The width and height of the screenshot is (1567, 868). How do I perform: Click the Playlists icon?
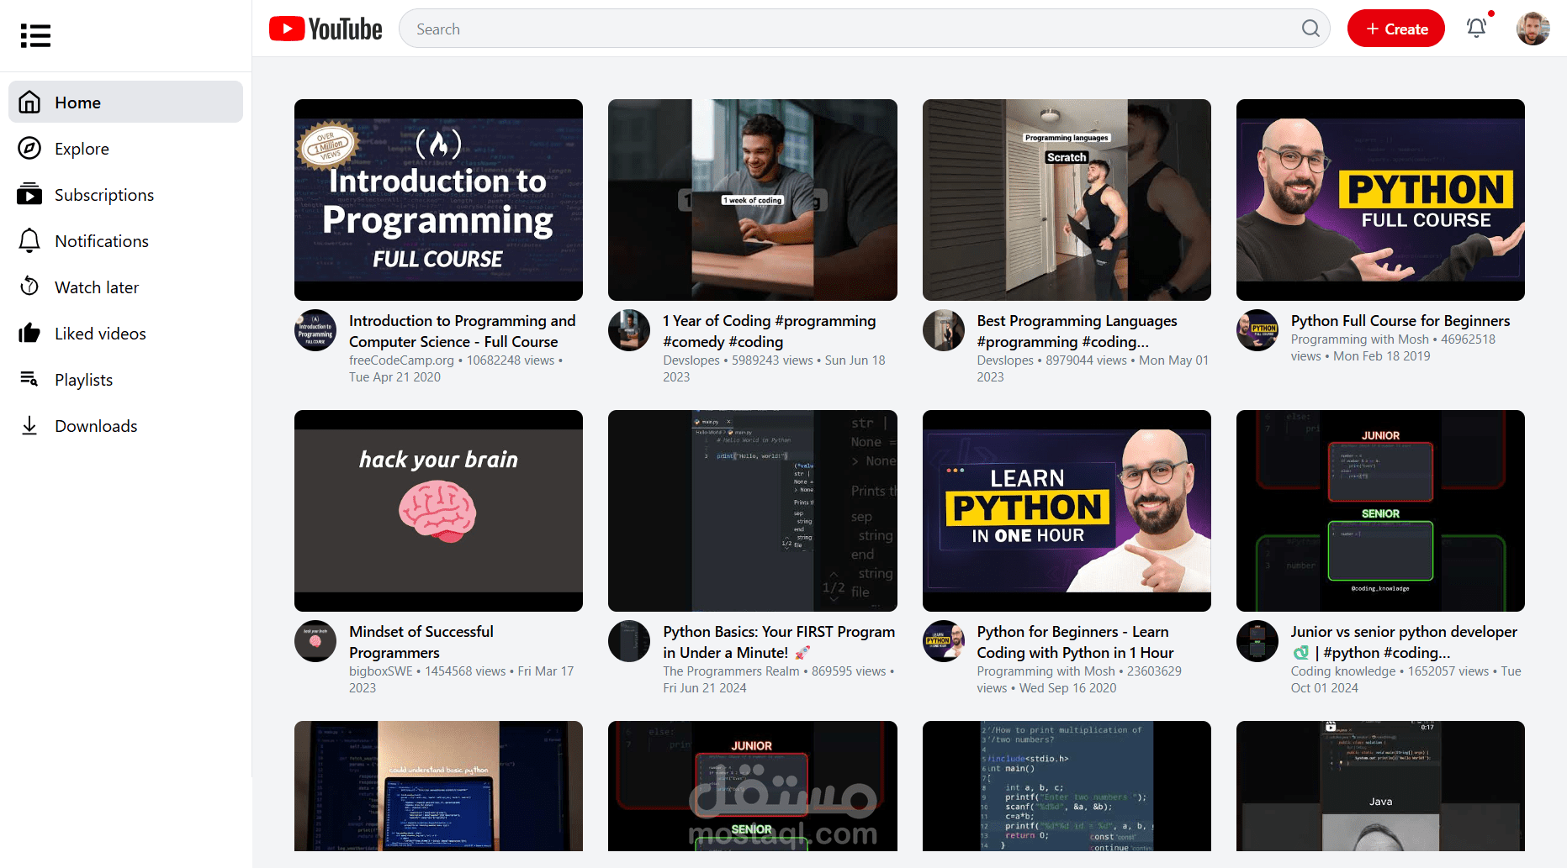pos(29,379)
